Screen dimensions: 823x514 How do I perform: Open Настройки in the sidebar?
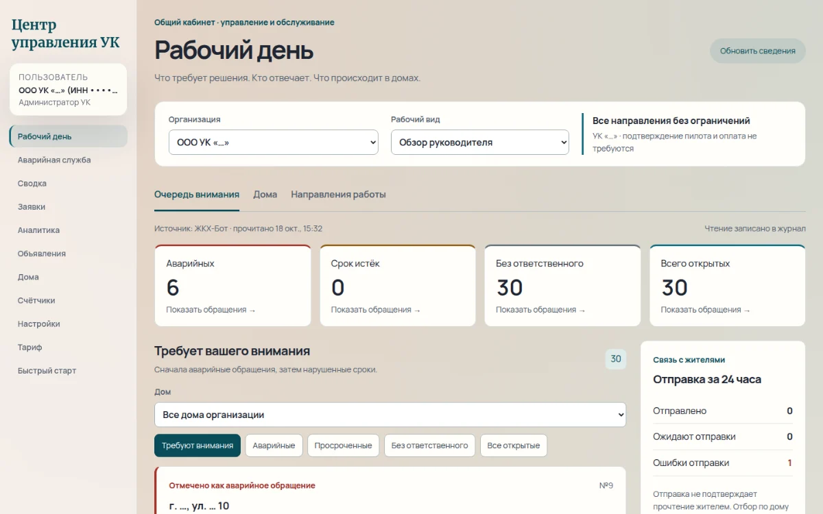(69, 323)
